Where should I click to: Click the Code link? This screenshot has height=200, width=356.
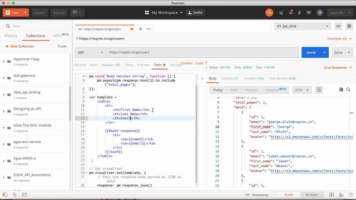199,63
